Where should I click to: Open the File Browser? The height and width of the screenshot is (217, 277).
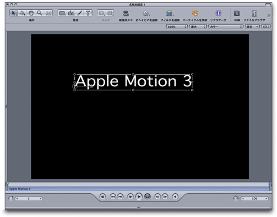(x=254, y=13)
